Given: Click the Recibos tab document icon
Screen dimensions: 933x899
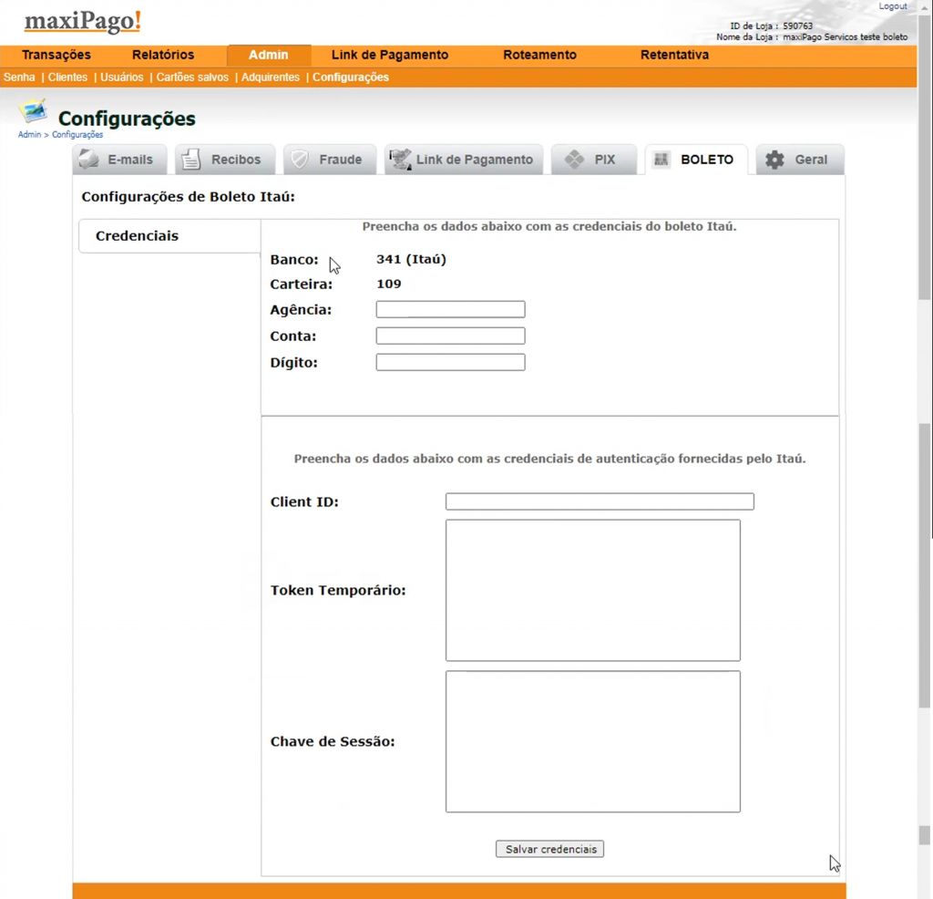Looking at the screenshot, I should [191, 160].
